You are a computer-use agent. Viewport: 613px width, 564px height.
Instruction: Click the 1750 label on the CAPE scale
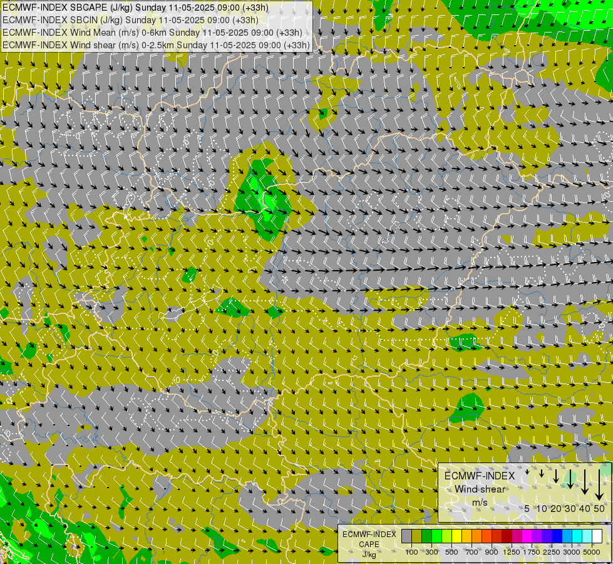coord(532,552)
